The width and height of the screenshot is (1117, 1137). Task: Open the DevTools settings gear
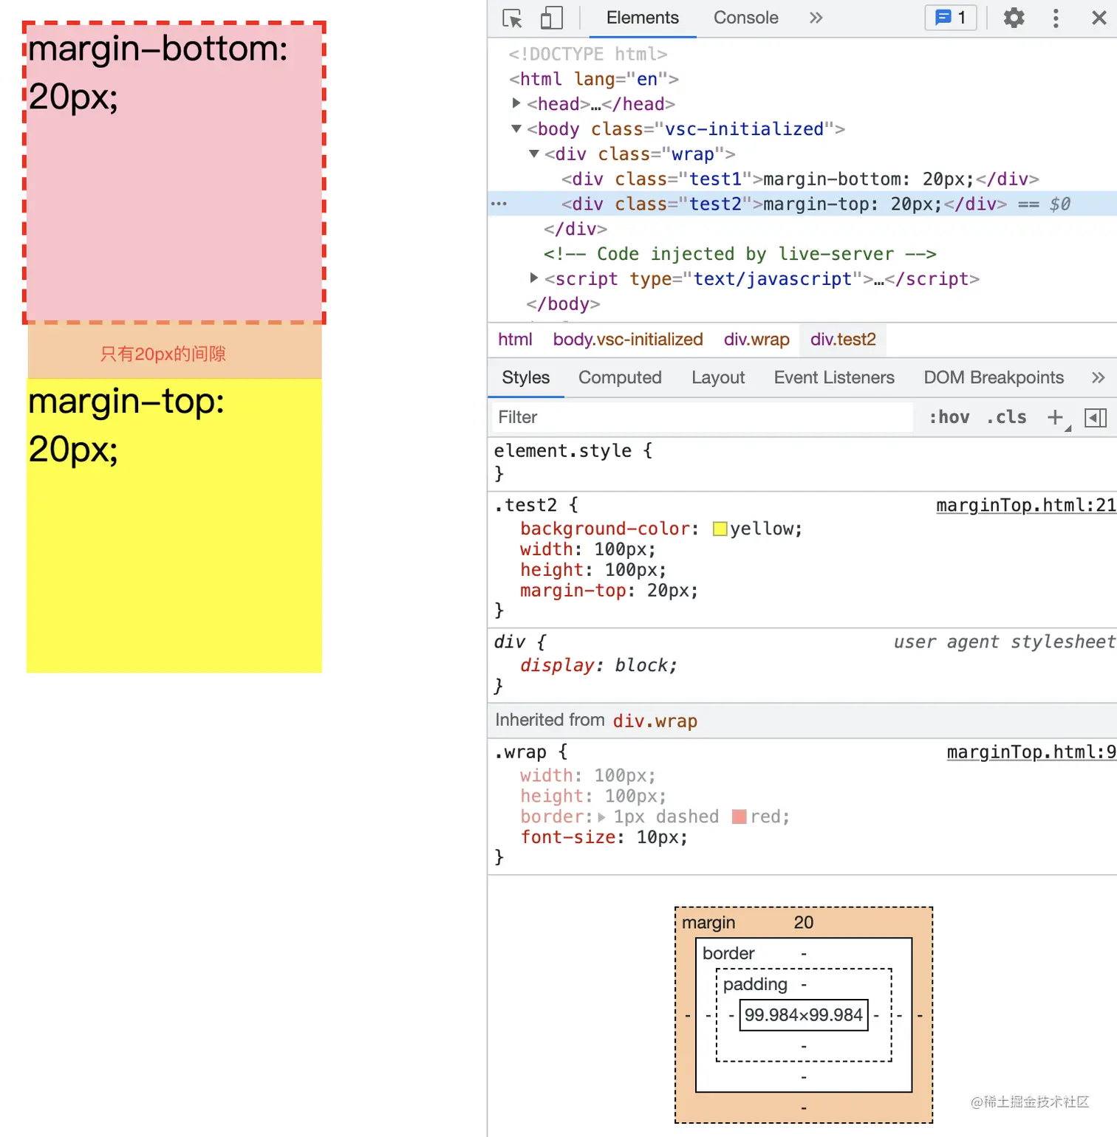tap(1013, 18)
